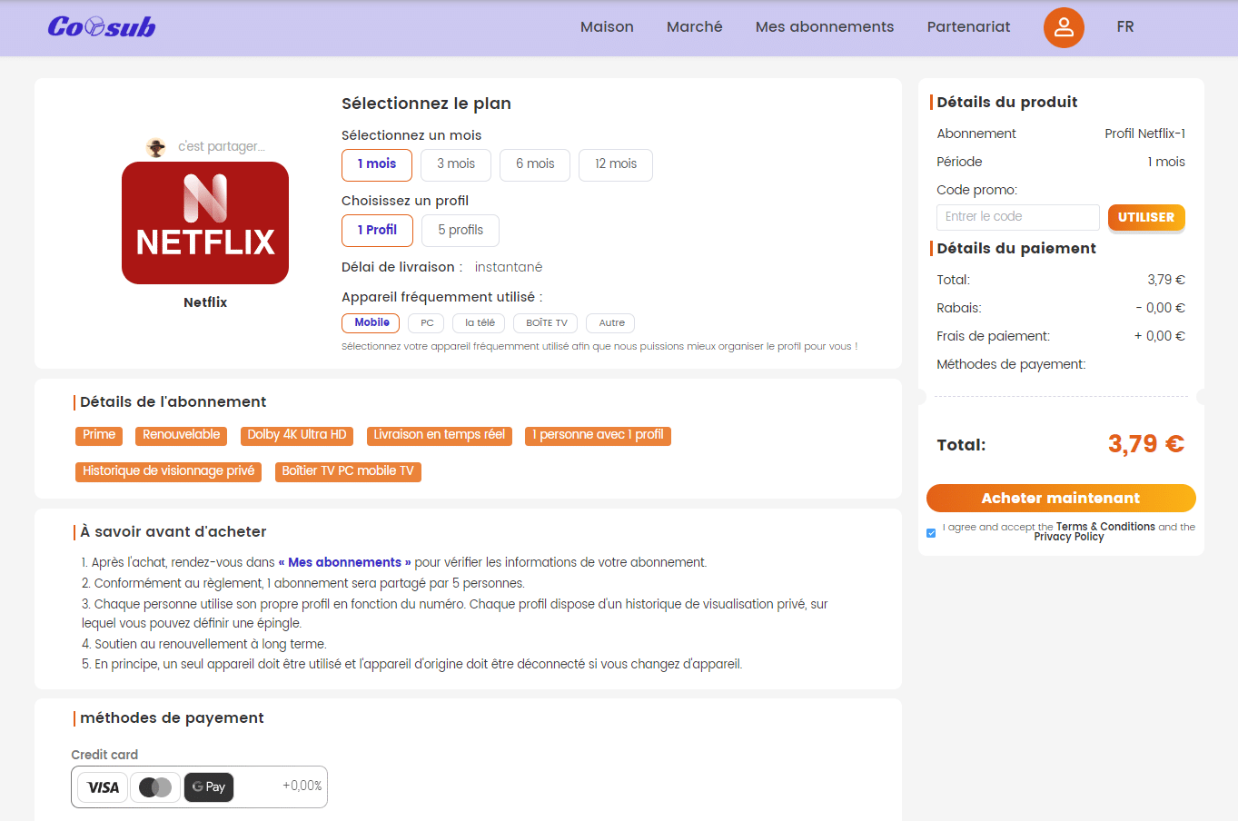
Task: Open Mes abonnements in navigation bar
Action: 825,27
